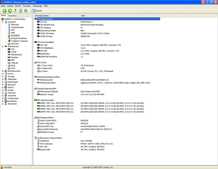Expand the Software tree node

[x=3, y=93]
